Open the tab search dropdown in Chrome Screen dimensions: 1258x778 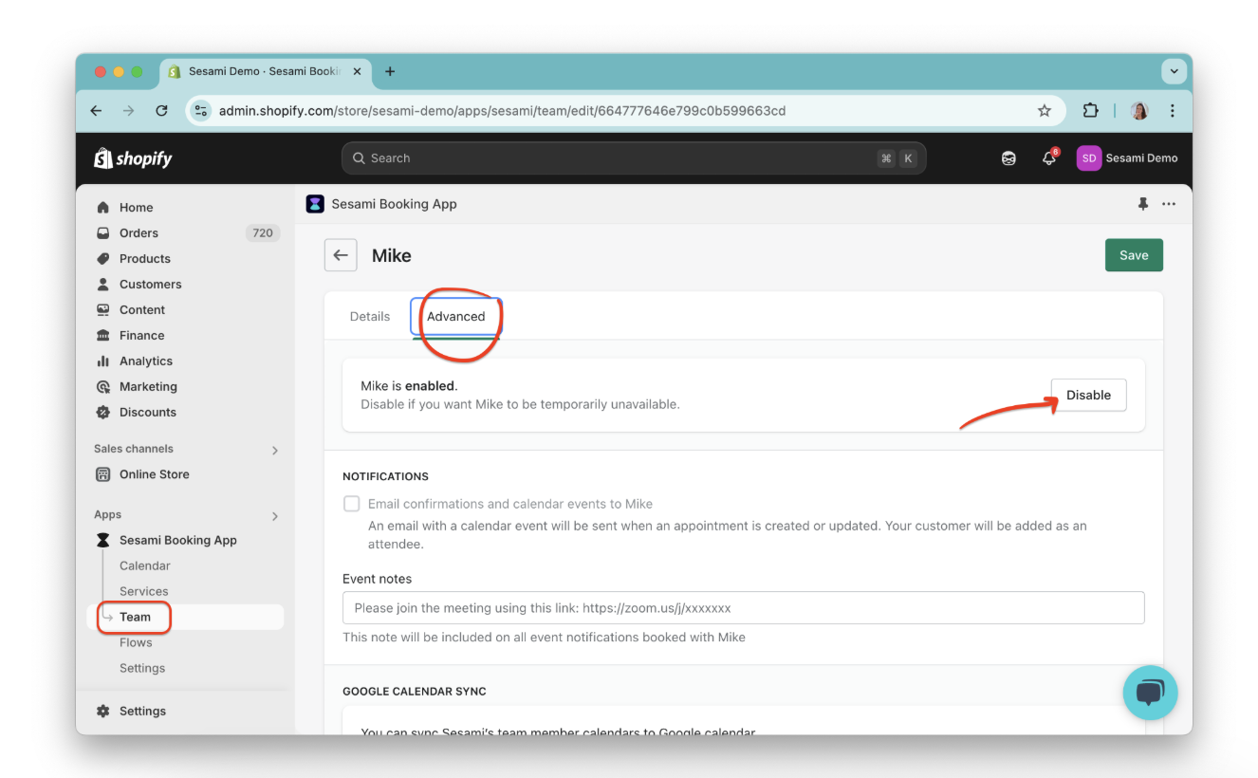(1175, 71)
